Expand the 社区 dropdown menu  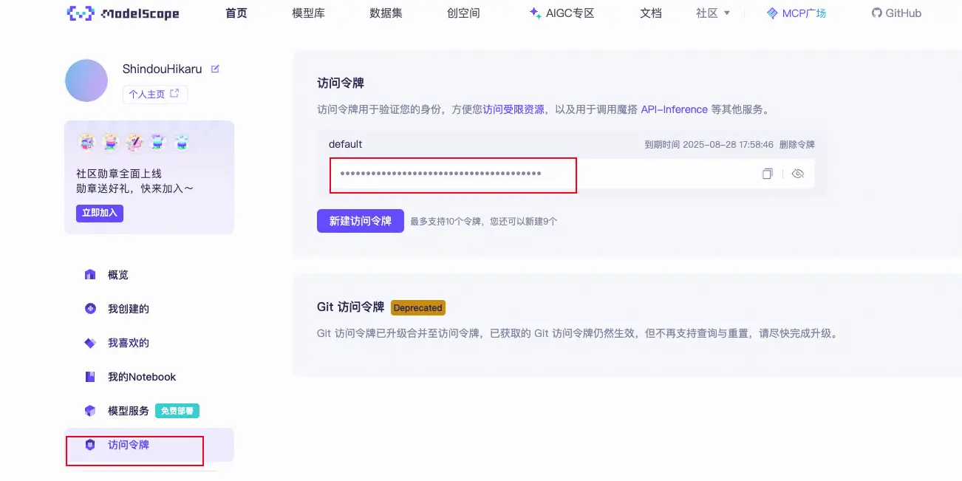(x=713, y=13)
